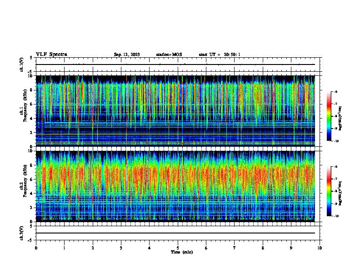Click the "4" tick on the Time axis

tap(150, 248)
